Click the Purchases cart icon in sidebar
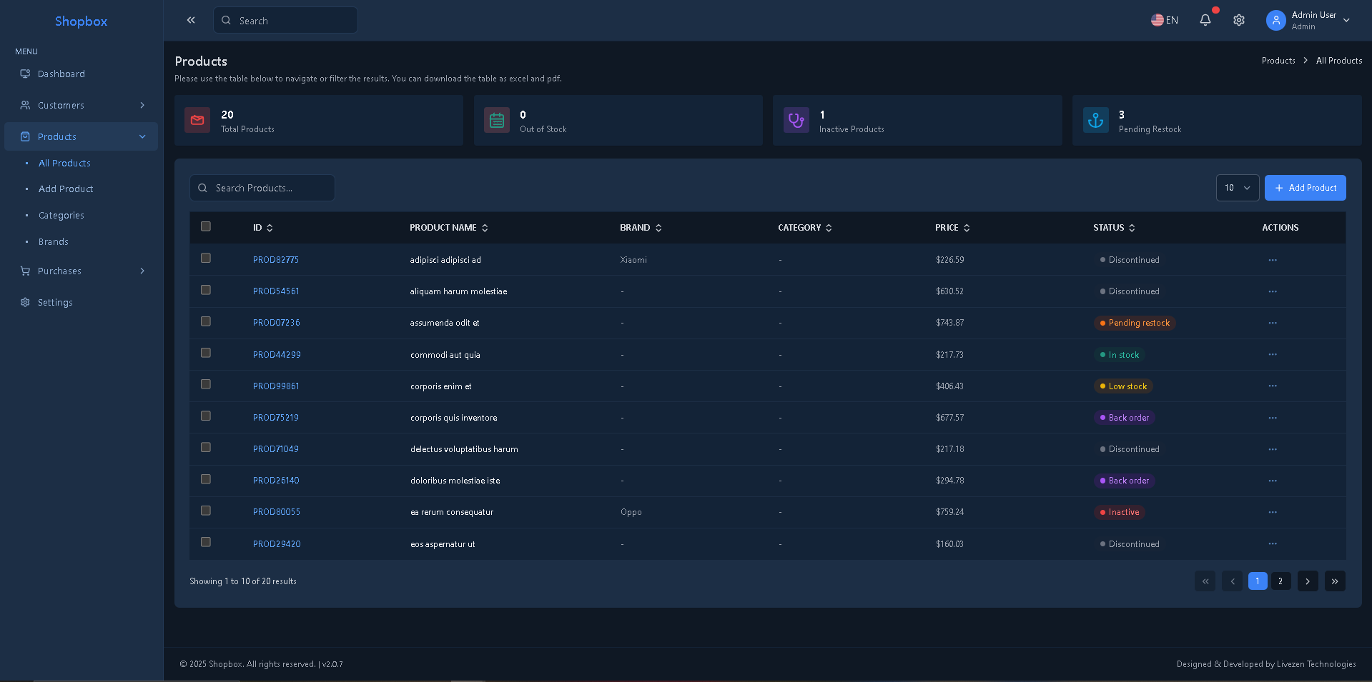This screenshot has height=682, width=1372. point(25,271)
